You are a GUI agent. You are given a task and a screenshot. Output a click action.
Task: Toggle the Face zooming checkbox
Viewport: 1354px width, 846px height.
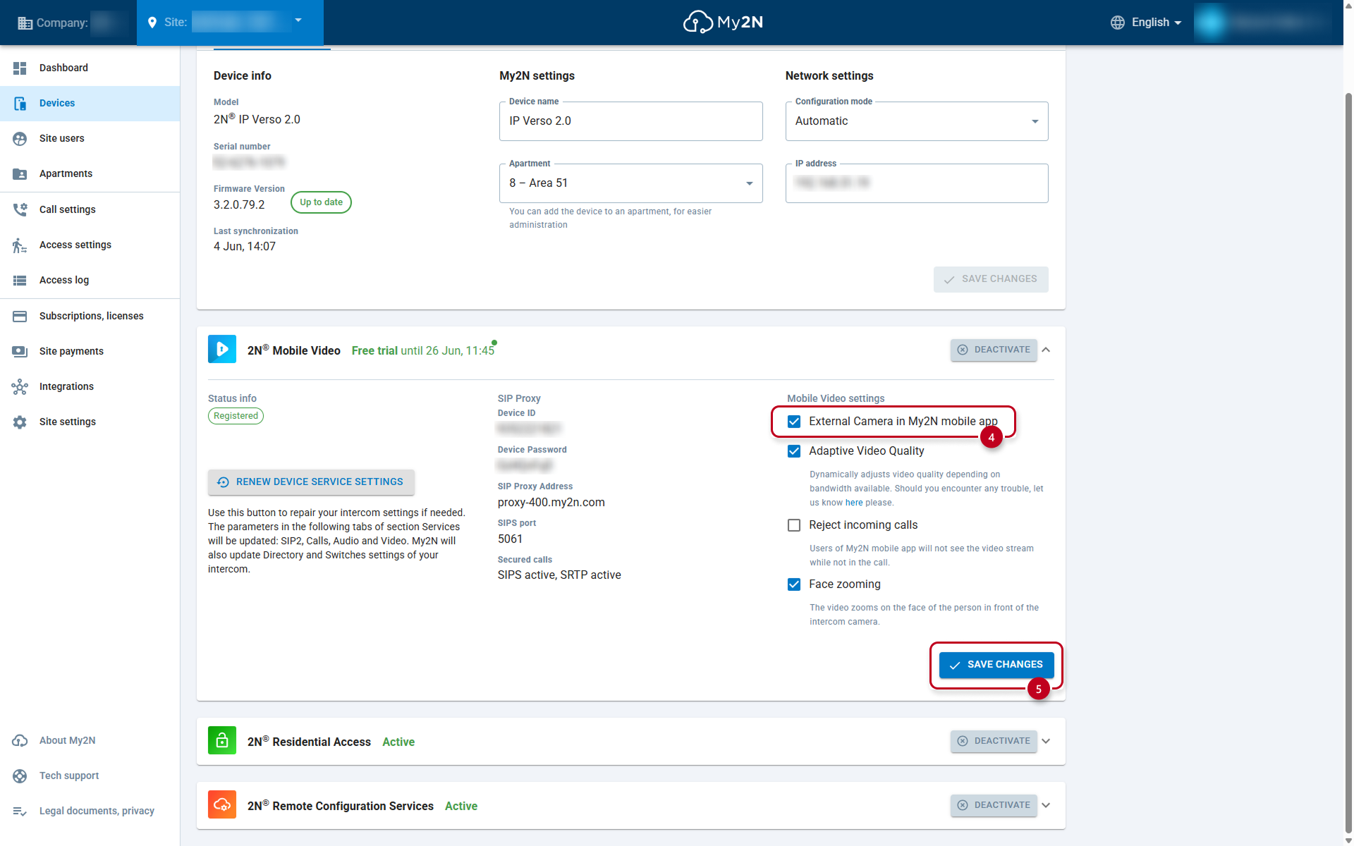point(794,584)
